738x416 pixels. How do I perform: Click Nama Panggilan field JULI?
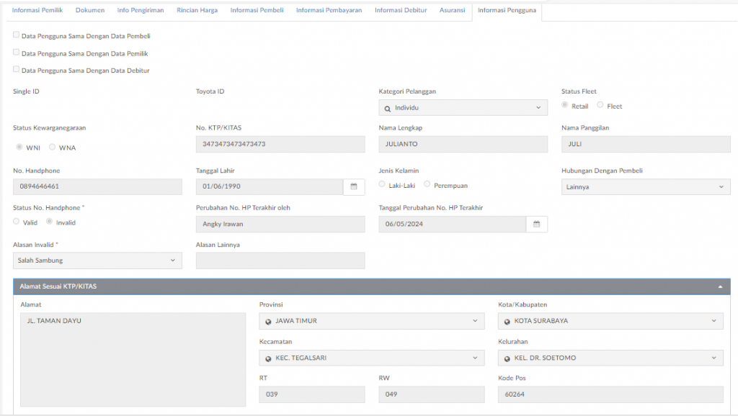(x=646, y=145)
